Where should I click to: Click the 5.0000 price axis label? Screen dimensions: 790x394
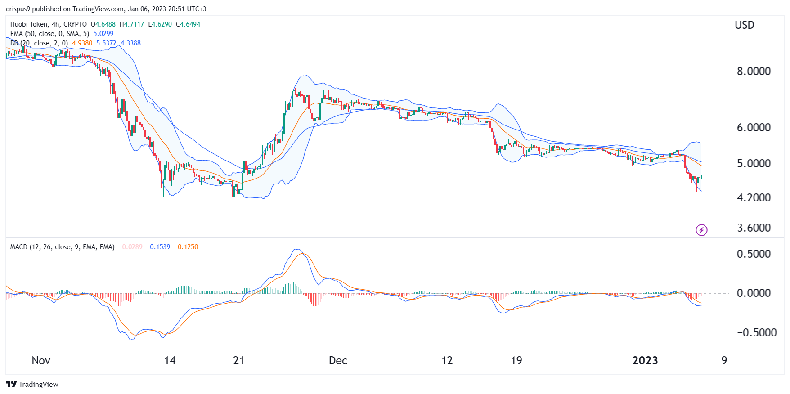coord(754,163)
